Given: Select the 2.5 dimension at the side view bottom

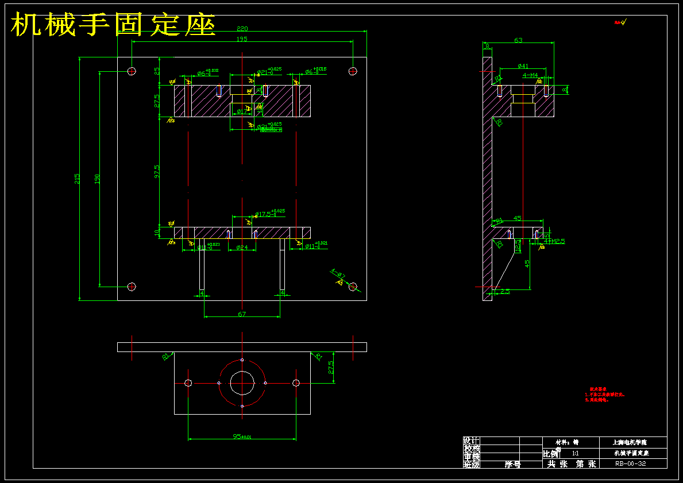Looking at the screenshot, I should (x=505, y=291).
